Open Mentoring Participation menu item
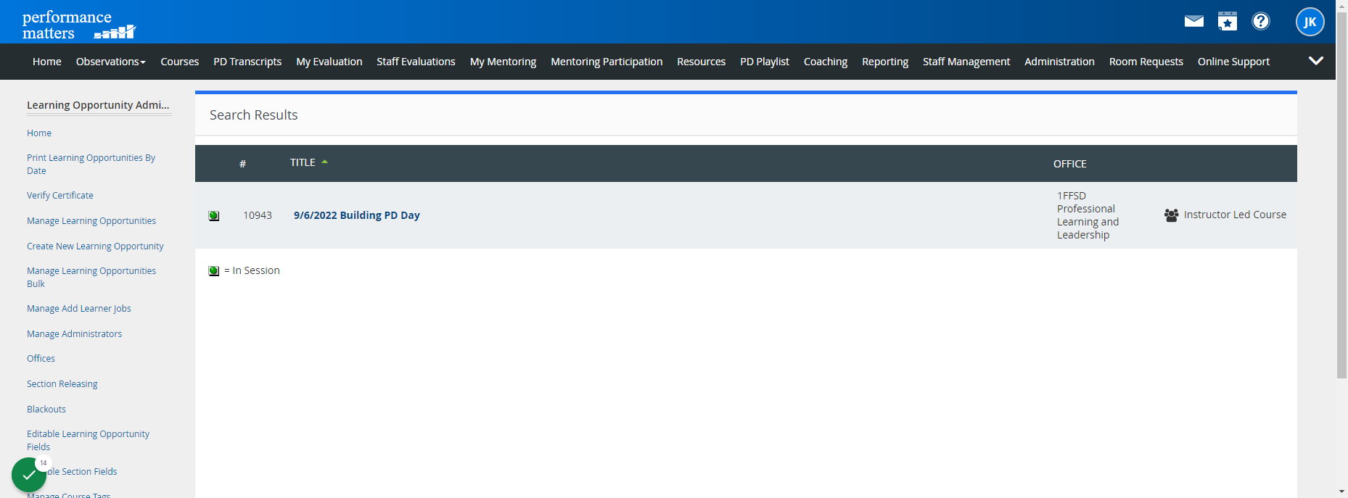Viewport: 1348px width, 498px height. click(x=607, y=62)
